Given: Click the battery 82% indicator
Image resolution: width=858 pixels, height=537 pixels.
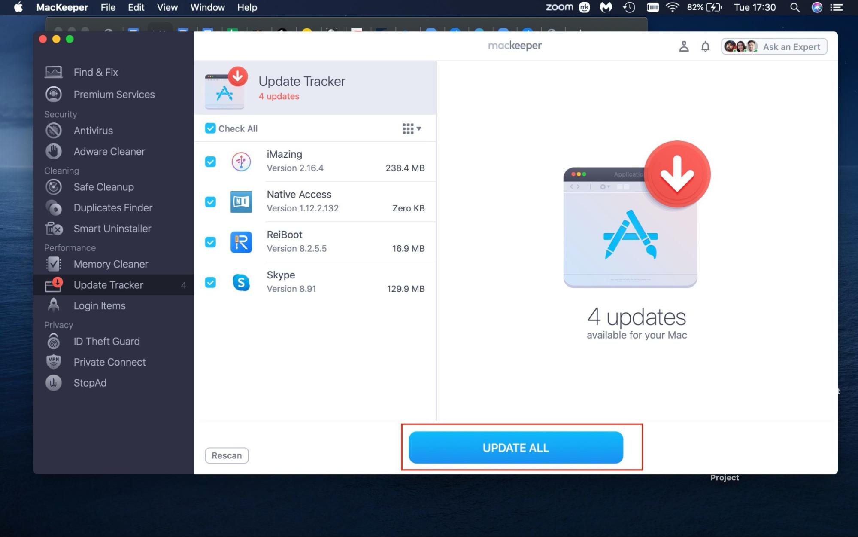Looking at the screenshot, I should [704, 7].
